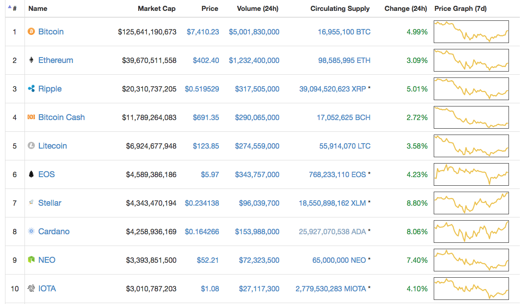The image size is (523, 304).
Task: Open Bitcoin price $7,410.23 link
Action: point(203,32)
